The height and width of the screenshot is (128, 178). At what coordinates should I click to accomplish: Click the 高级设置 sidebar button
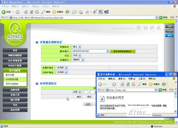coord(15,90)
